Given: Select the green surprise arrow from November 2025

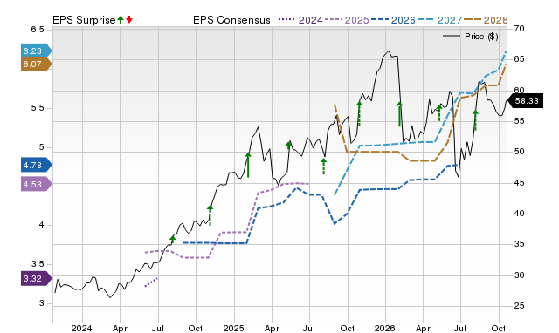Looking at the screenshot, I should click(359, 114).
